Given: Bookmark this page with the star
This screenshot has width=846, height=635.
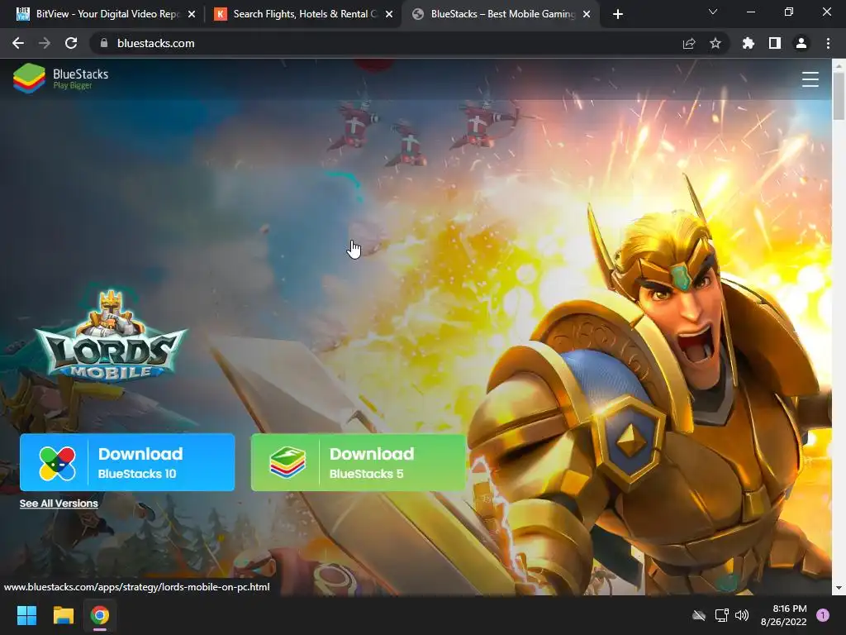Looking at the screenshot, I should 715,43.
